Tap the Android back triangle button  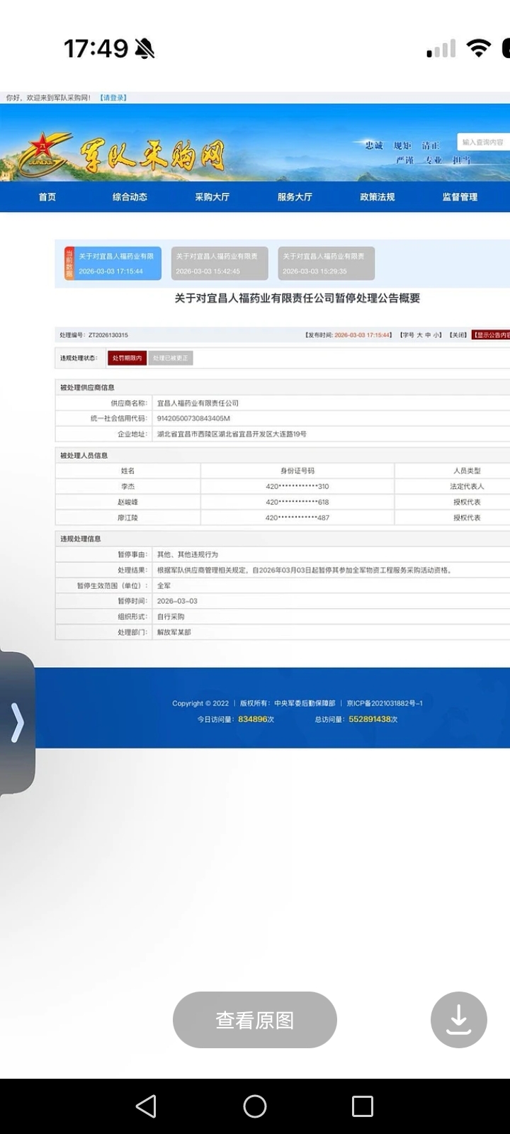click(146, 1106)
